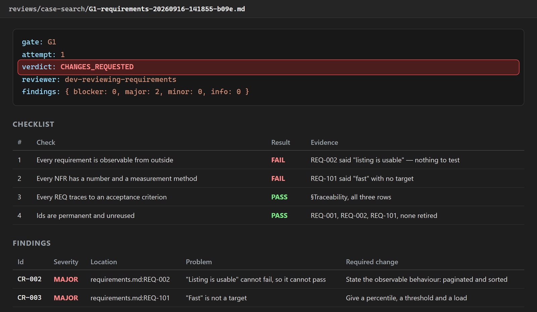Click the highlighted verdict CHANGES_REQUESTED line
Image resolution: width=537 pixels, height=312 pixels.
click(x=268, y=67)
